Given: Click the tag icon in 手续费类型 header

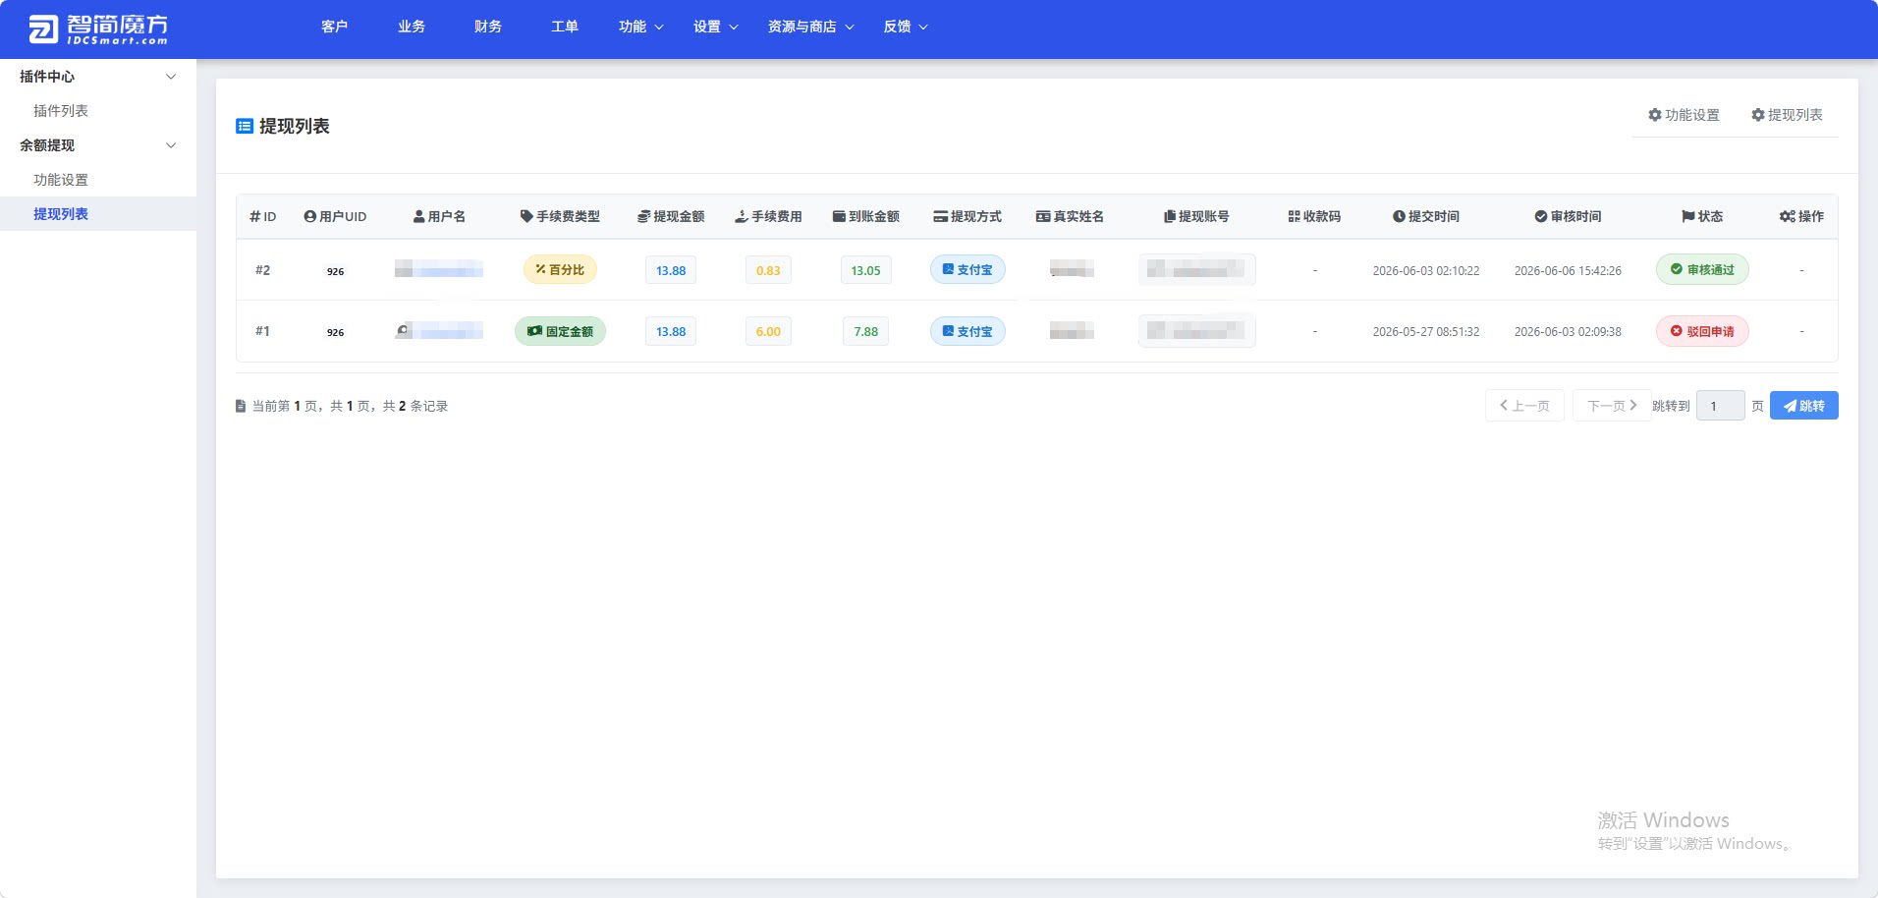Looking at the screenshot, I should pos(526,216).
